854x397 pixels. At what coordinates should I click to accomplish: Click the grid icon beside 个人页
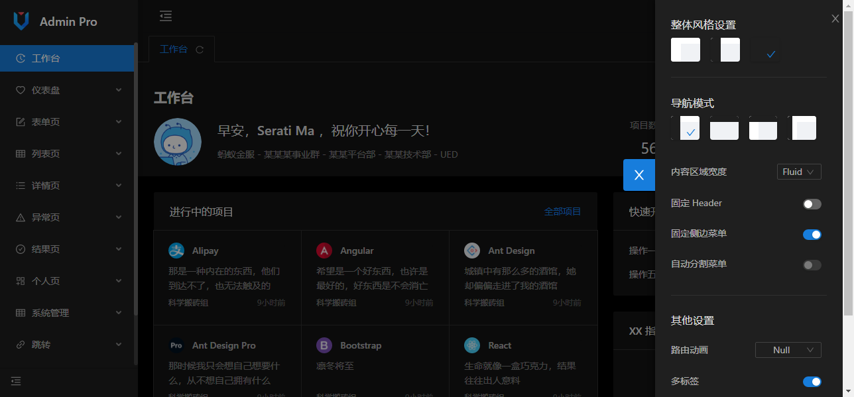[21, 281]
